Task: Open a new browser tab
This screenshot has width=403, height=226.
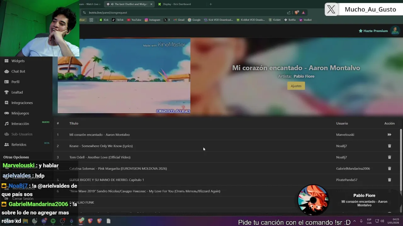Action: [x=211, y=4]
